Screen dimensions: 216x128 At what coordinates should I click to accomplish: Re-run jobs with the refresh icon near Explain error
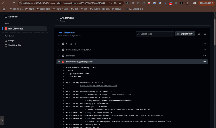coord(199,34)
